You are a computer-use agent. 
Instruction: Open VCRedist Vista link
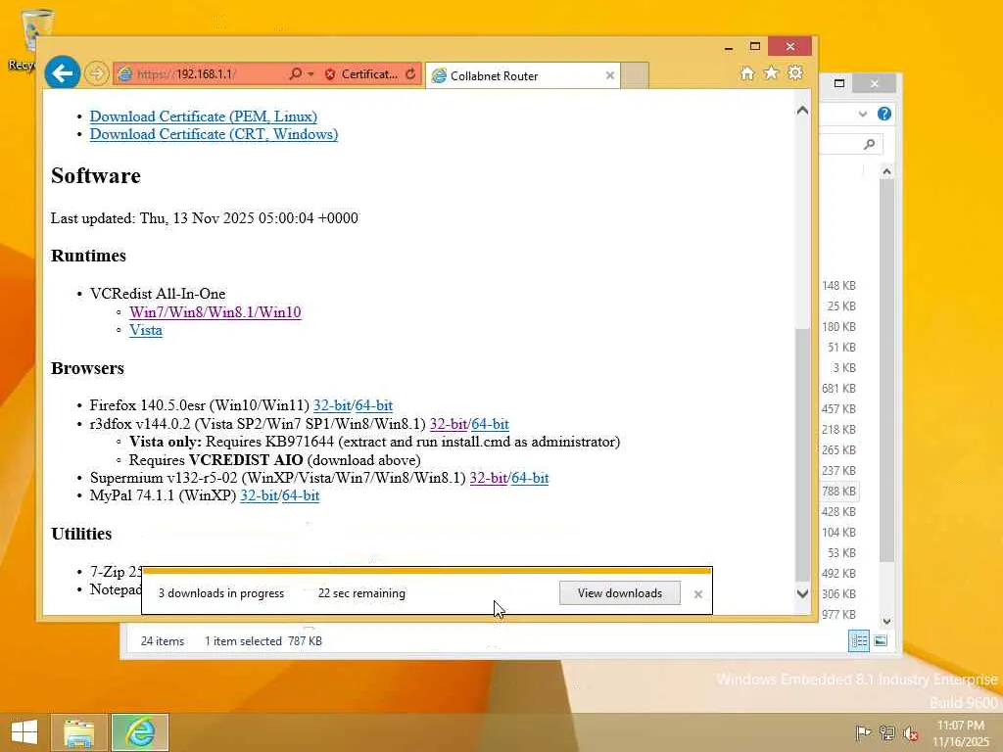pyautogui.click(x=146, y=330)
